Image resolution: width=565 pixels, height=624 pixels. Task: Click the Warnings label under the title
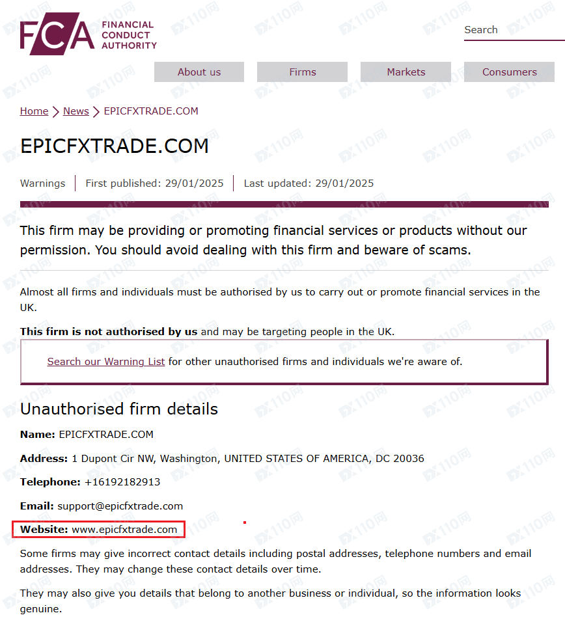[x=43, y=183]
